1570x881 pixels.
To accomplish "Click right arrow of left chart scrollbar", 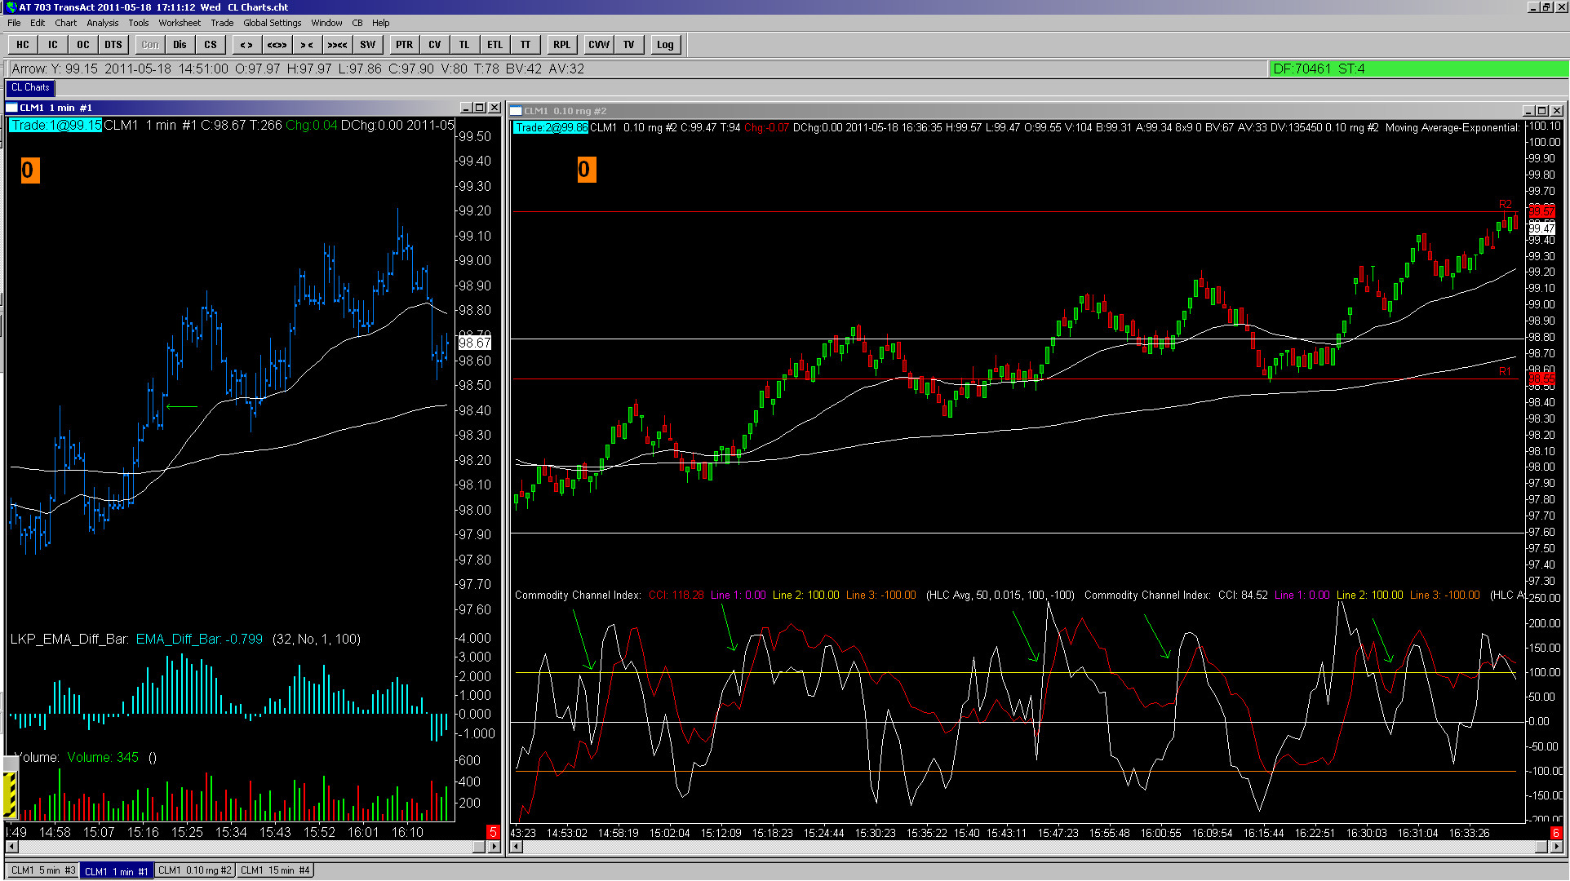I will [494, 847].
